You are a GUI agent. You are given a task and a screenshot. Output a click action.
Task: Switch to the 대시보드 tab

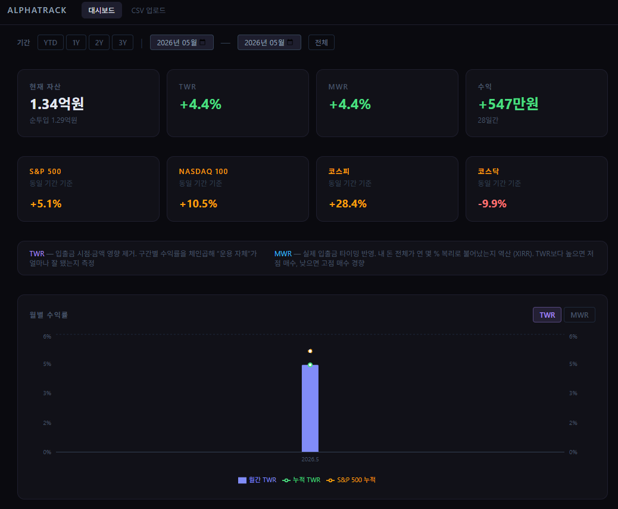(x=102, y=10)
